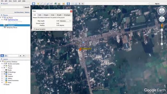Screen dimensions: 167x94
Task: Click the Print toolbar icon
Action: [x=76, y=4]
